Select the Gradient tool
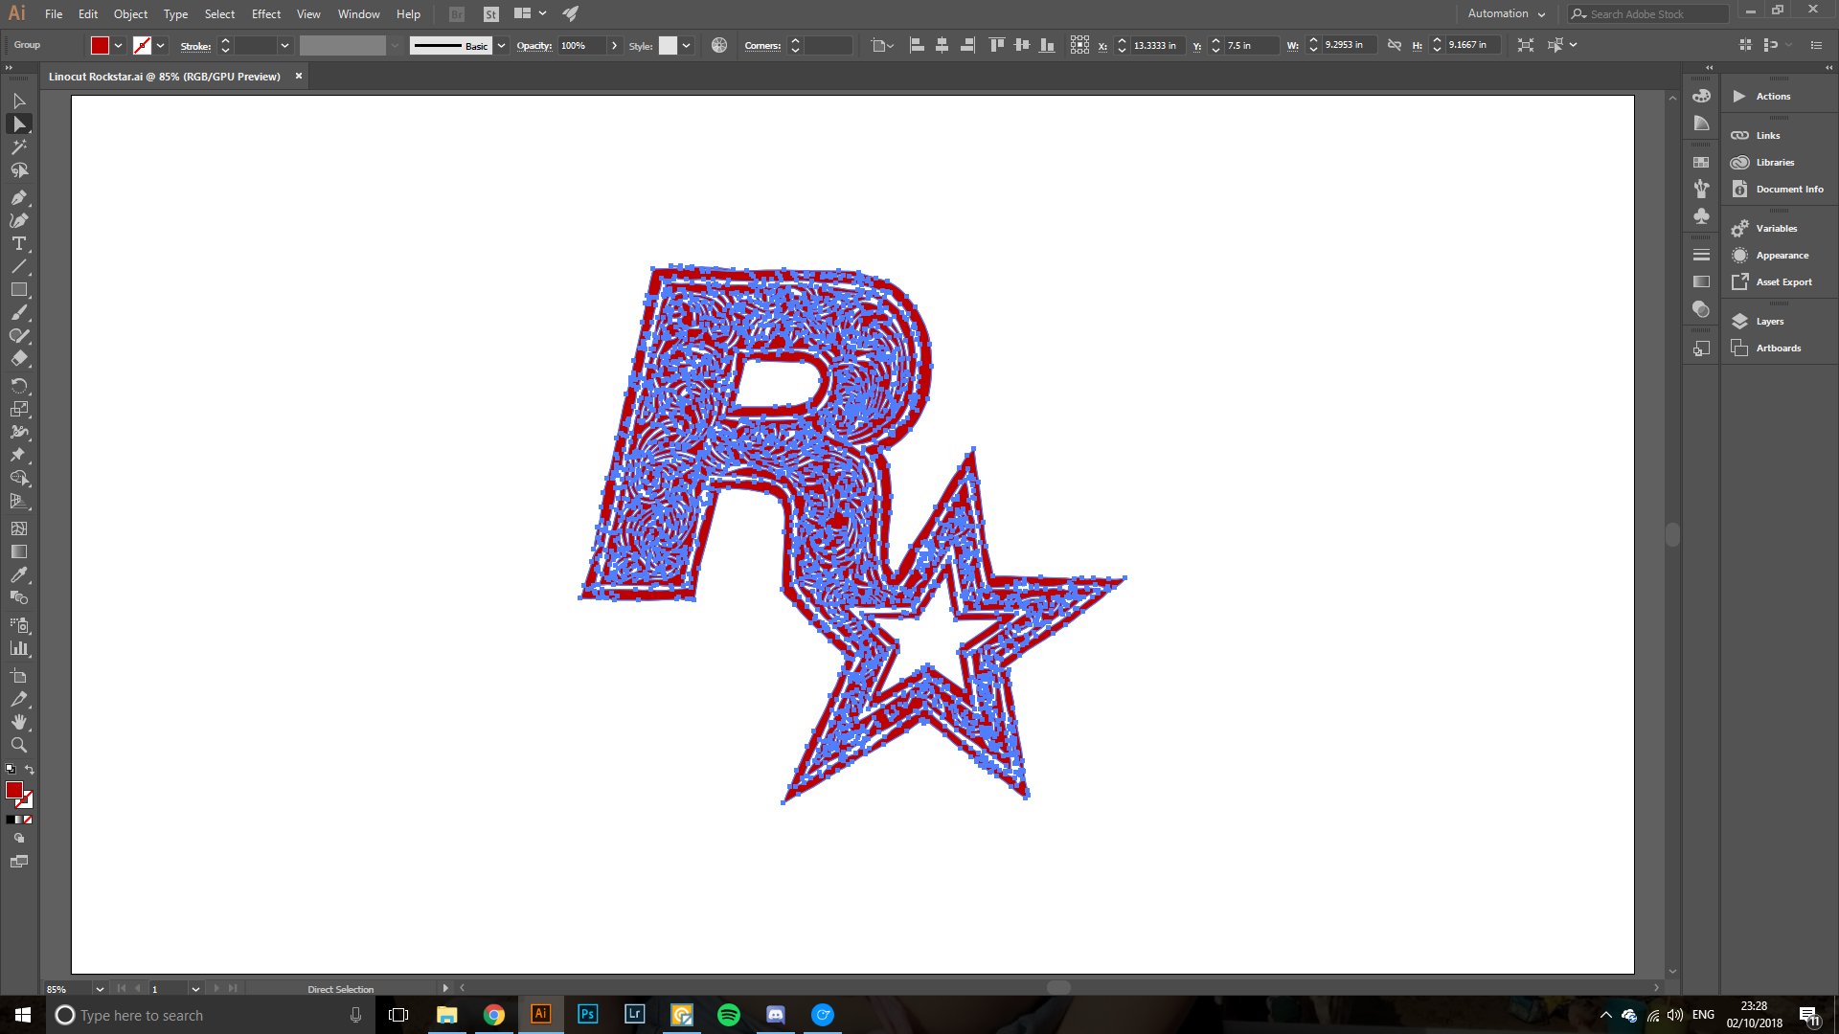The image size is (1839, 1034). coord(18,551)
